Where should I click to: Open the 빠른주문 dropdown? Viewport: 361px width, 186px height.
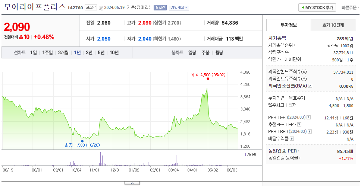[350, 7]
